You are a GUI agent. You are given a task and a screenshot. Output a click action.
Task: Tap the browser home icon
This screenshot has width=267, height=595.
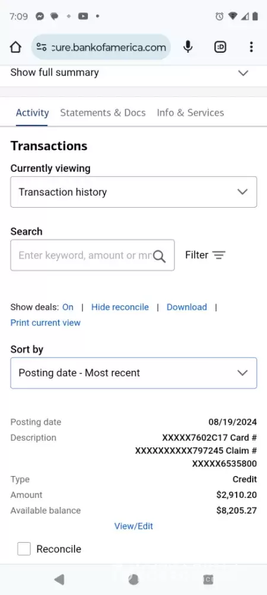[x=15, y=47]
